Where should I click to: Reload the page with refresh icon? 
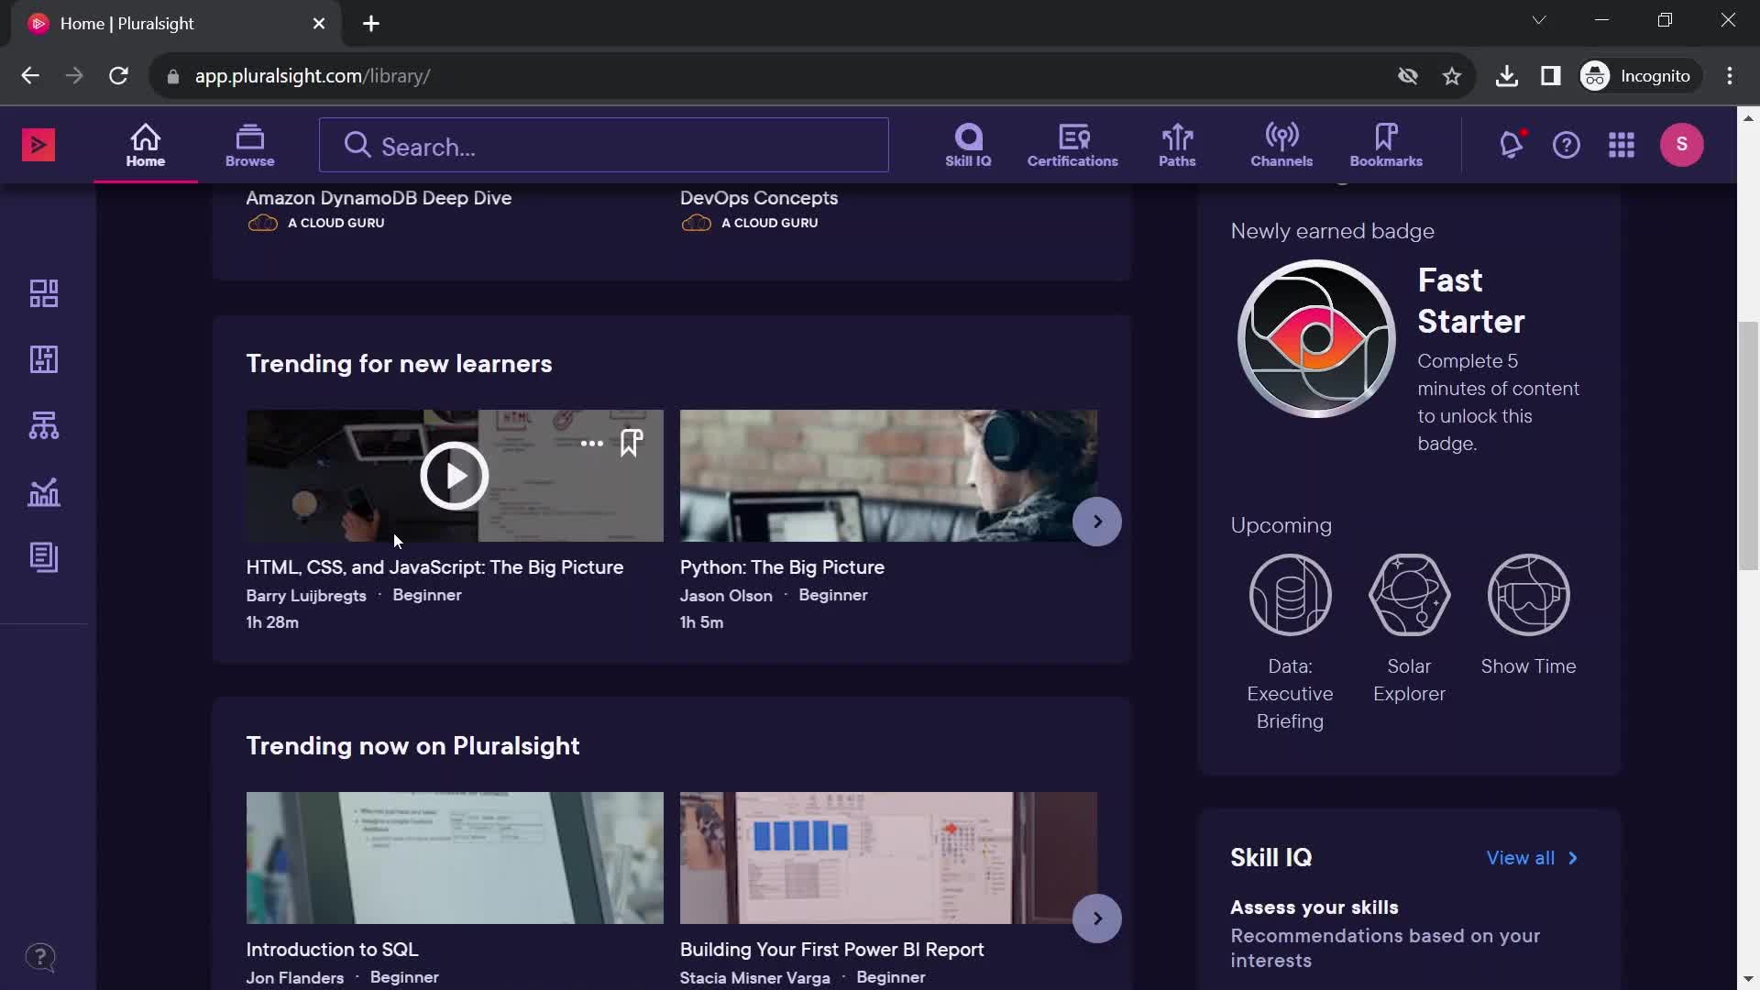[118, 76]
